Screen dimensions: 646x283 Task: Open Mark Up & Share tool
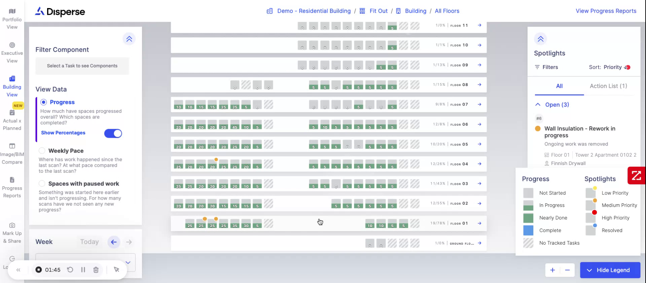pyautogui.click(x=12, y=233)
